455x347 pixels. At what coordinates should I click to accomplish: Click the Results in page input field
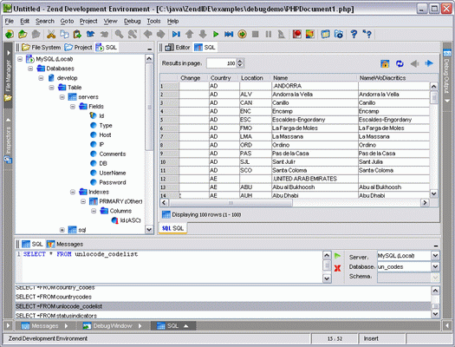tap(222, 63)
